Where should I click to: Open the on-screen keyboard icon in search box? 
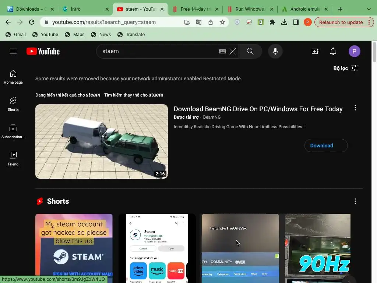(222, 51)
